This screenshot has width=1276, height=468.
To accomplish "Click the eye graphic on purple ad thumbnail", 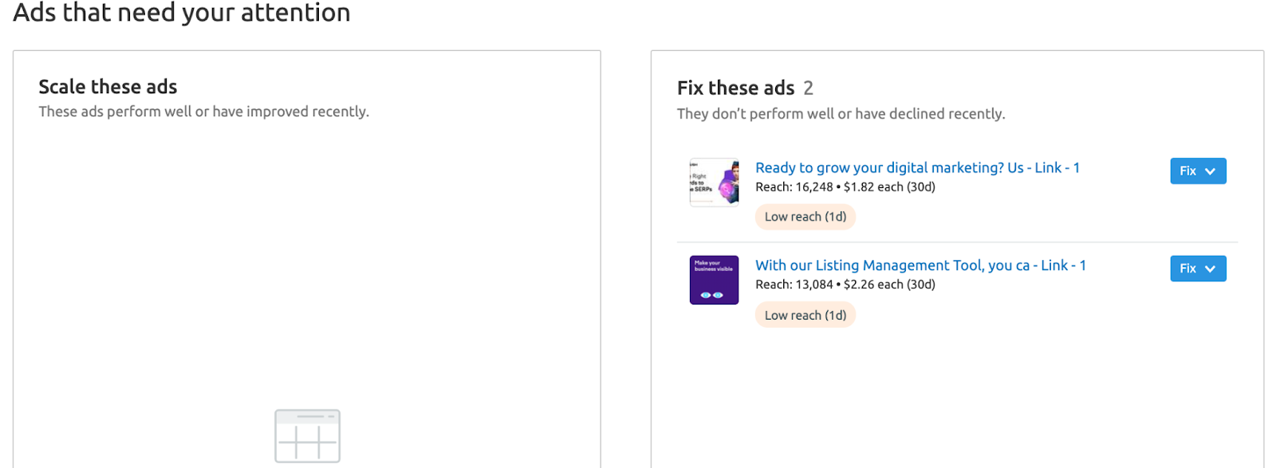I will point(711,295).
